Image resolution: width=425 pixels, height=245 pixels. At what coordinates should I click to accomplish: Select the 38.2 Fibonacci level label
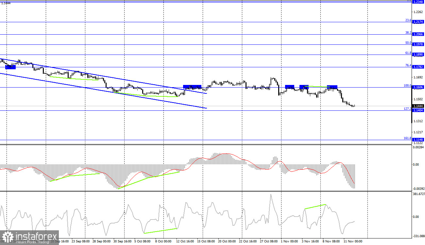(408, 33)
